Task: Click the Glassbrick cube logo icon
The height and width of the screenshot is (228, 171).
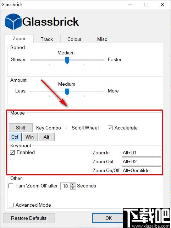Action: pyautogui.click(x=13, y=22)
